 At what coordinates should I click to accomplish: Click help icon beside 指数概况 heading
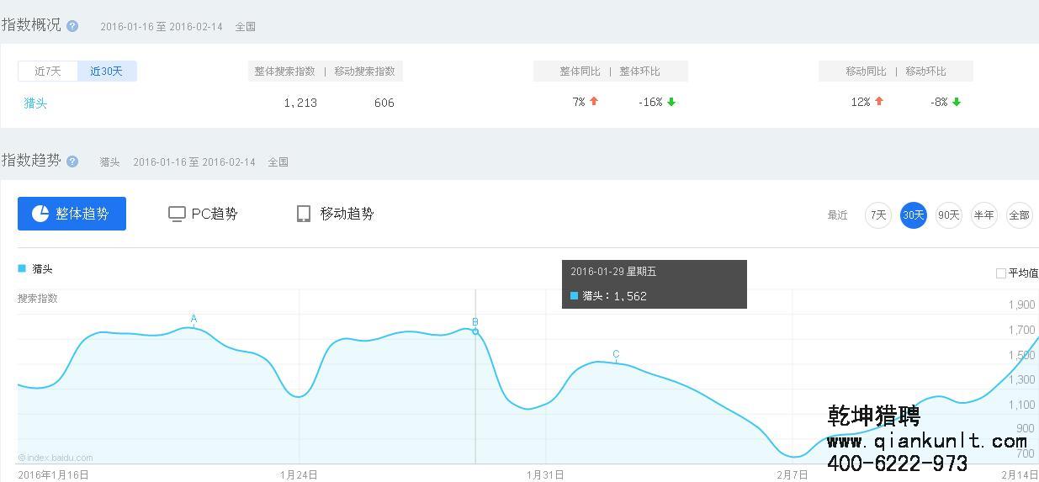(72, 26)
